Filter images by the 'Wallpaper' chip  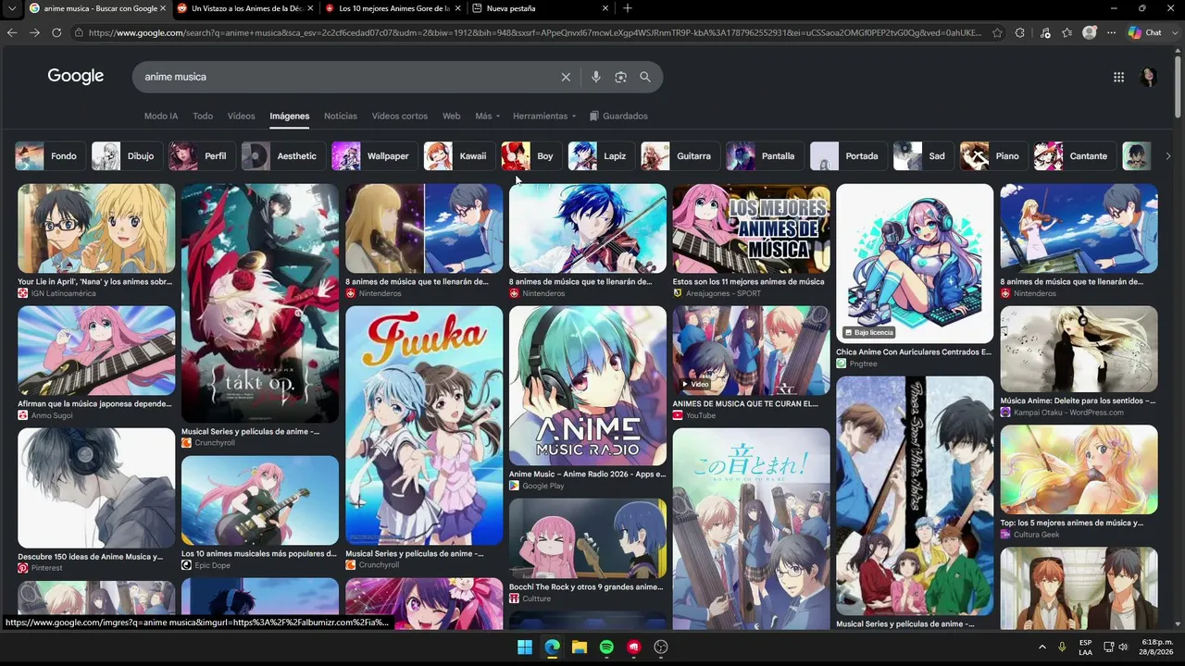374,156
